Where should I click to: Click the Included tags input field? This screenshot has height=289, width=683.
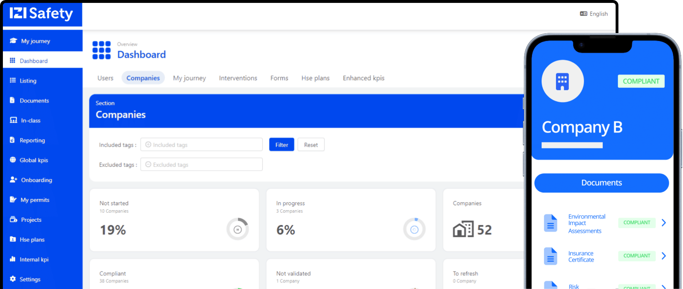click(x=201, y=144)
